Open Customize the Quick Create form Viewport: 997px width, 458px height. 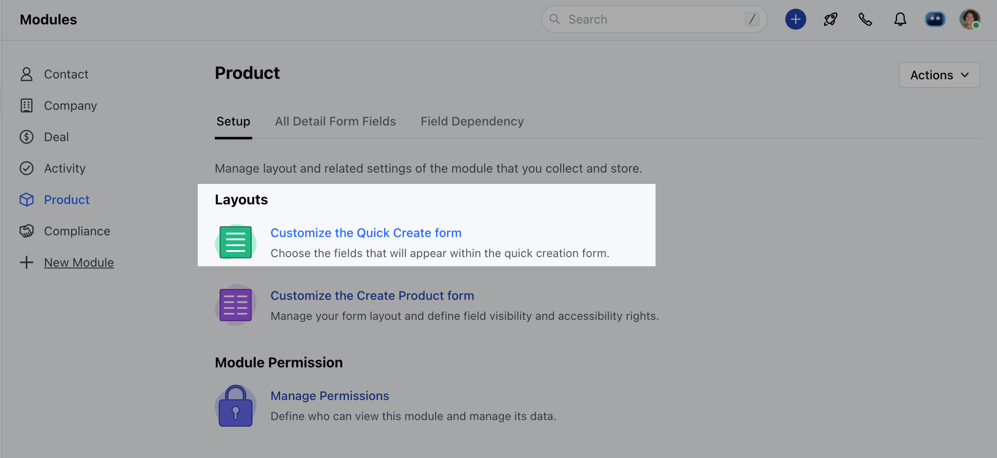(x=366, y=233)
